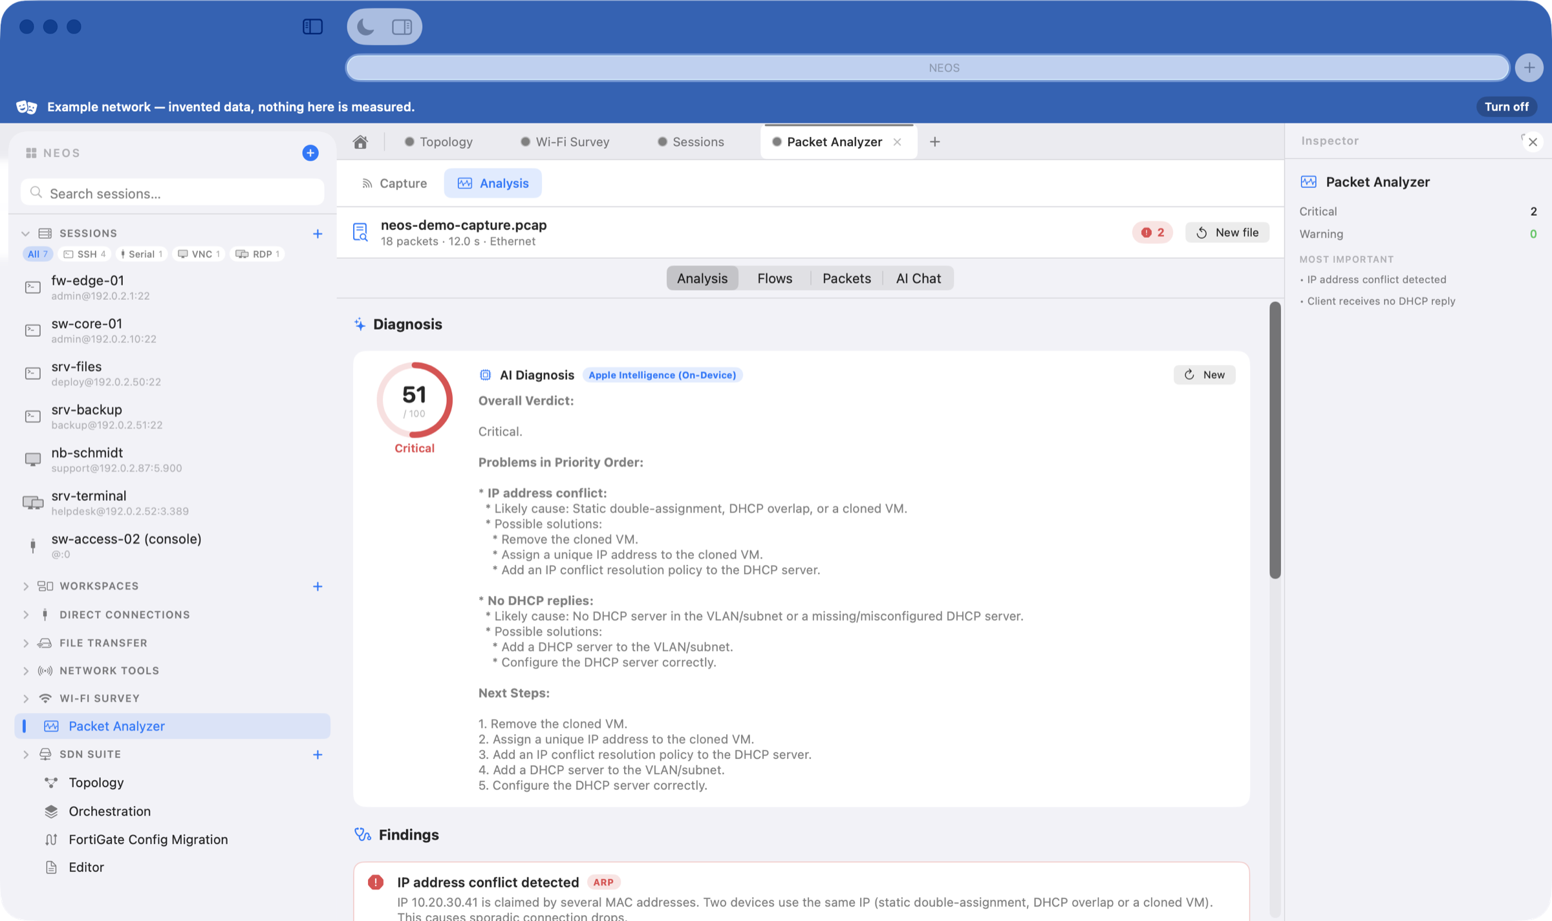Show the Packets view

[x=846, y=279]
